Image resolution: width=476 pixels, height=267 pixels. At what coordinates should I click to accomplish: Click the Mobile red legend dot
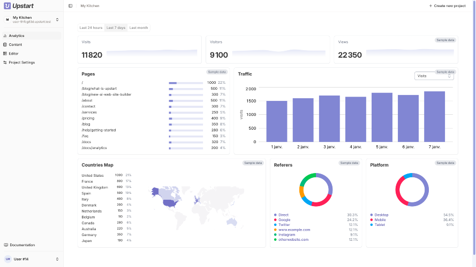(x=372, y=220)
